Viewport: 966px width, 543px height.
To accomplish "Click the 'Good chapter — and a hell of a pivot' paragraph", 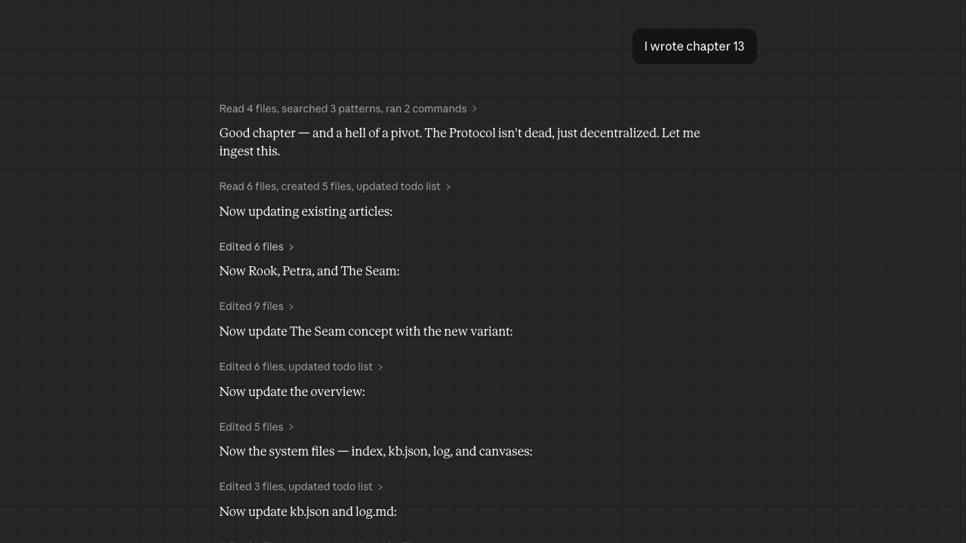I will click(460, 142).
